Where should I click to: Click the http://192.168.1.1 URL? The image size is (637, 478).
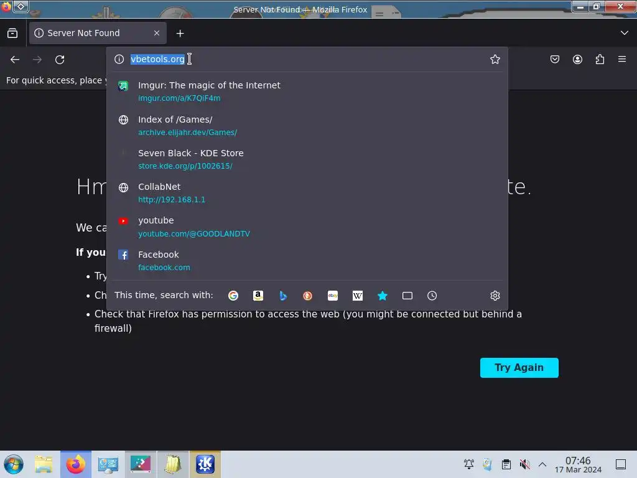172,200
